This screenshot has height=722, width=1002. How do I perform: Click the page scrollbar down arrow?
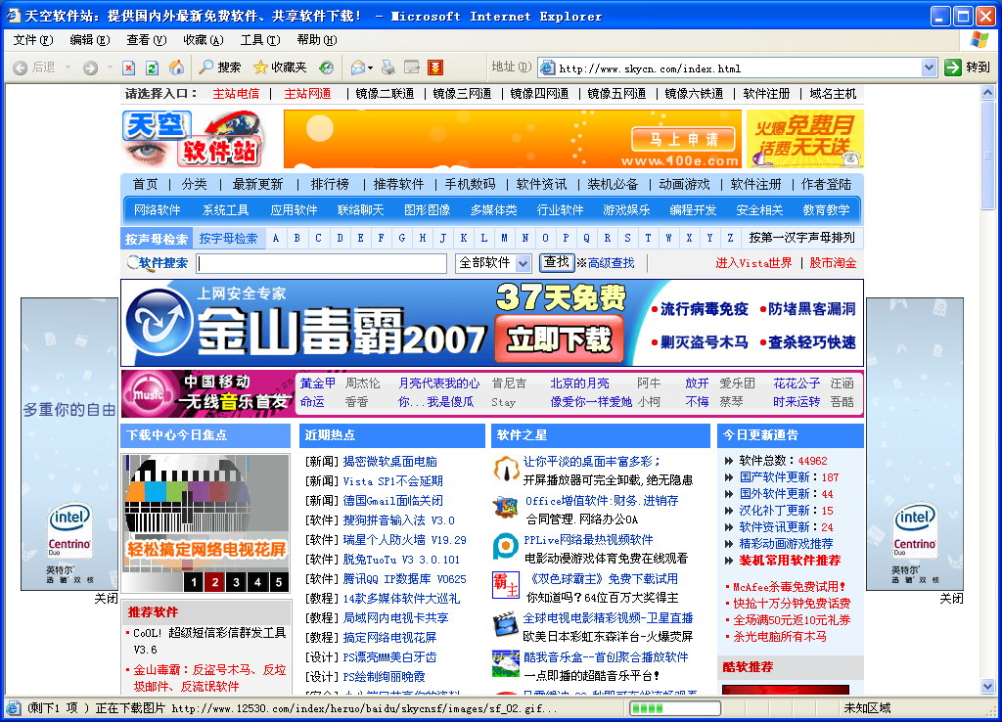[988, 687]
